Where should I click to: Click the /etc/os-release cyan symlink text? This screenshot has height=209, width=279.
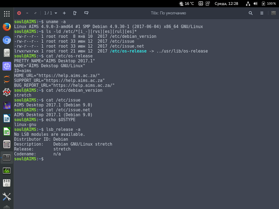click(128, 51)
